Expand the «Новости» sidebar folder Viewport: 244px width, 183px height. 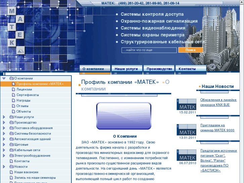[x=4, y=167]
